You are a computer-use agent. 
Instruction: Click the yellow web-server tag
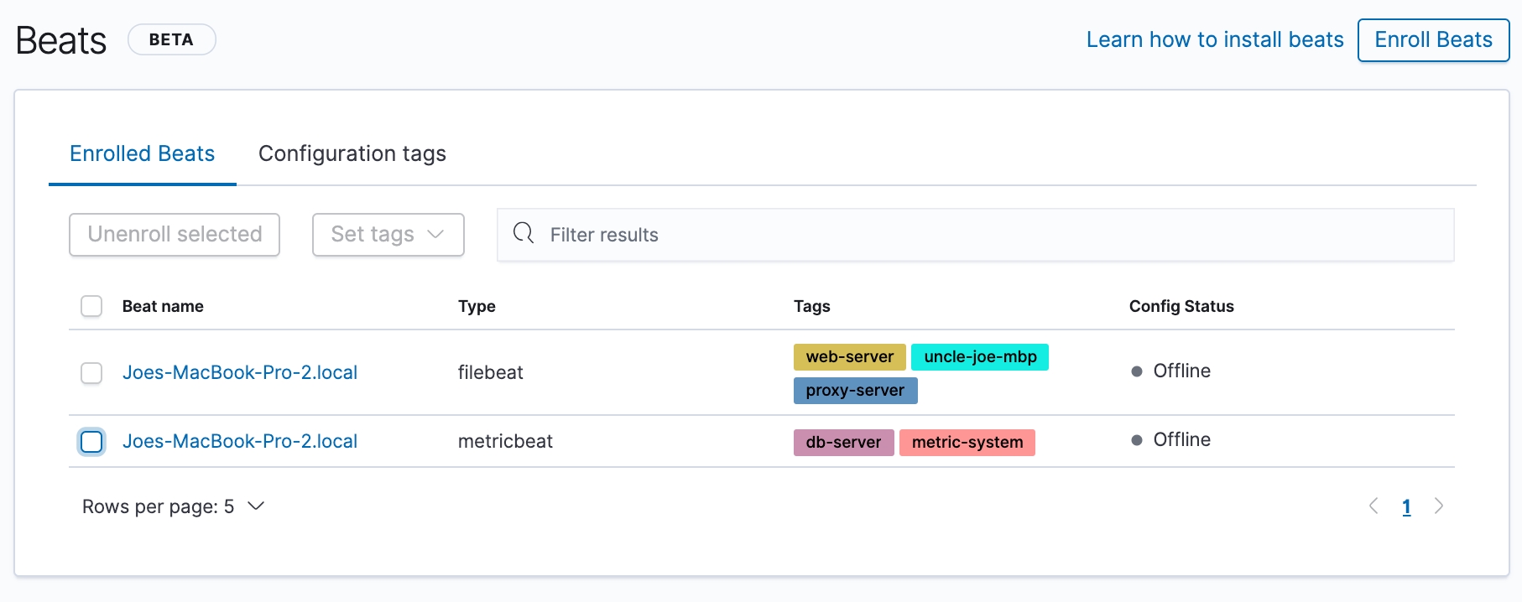[x=849, y=356]
